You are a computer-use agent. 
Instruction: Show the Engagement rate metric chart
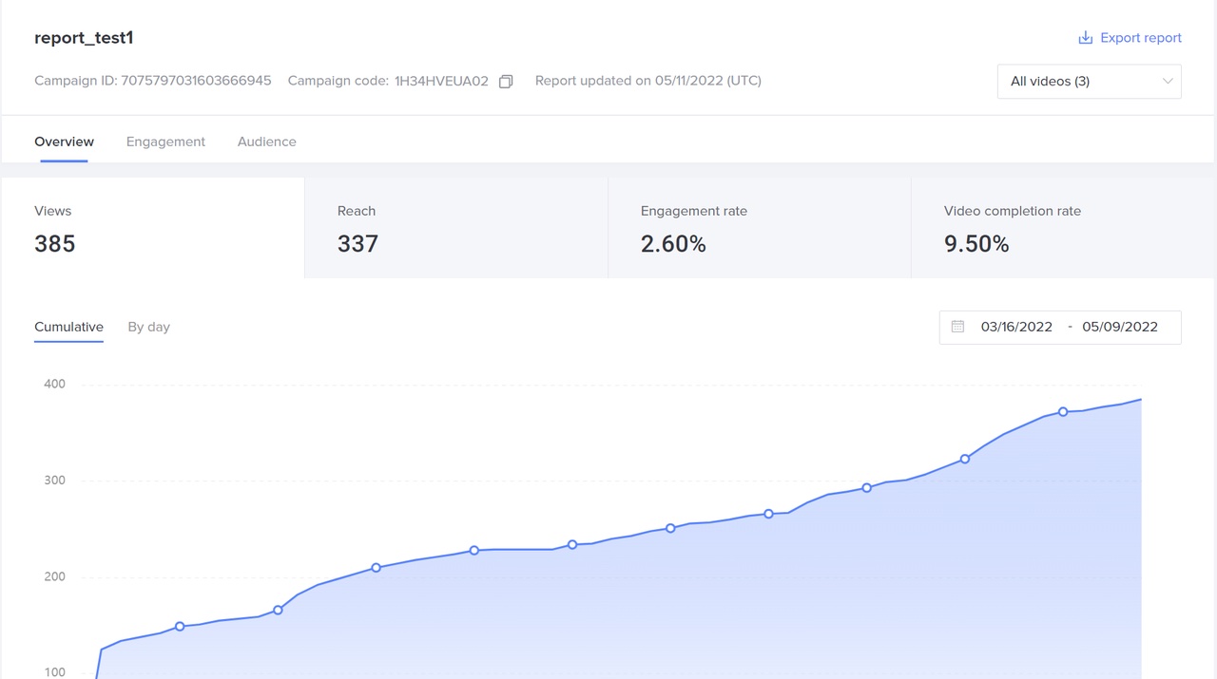759,228
